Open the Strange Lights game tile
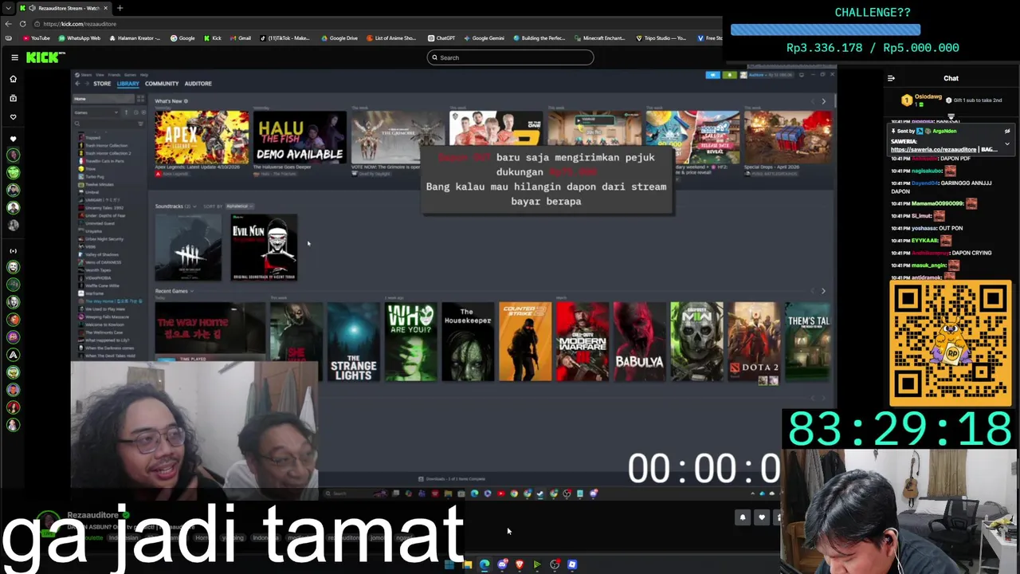The image size is (1020, 574). point(353,341)
